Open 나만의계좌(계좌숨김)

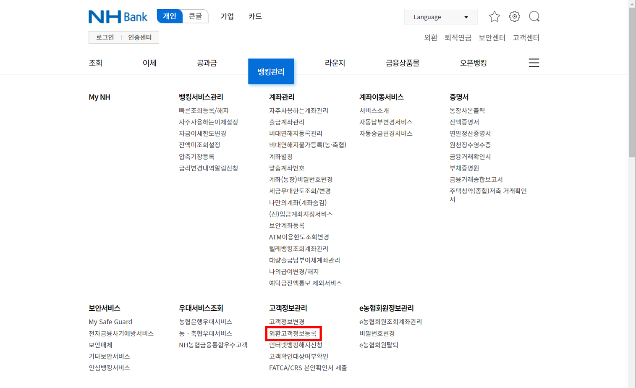(298, 202)
